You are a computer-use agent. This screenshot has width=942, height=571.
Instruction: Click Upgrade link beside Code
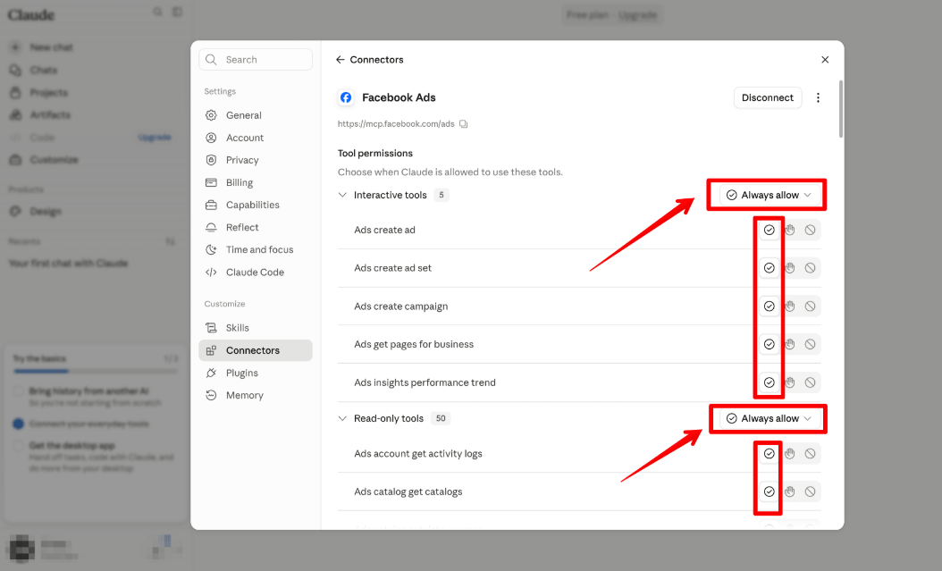click(155, 138)
